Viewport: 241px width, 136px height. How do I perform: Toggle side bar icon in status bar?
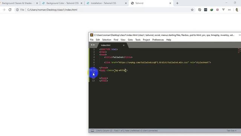point(92,131)
